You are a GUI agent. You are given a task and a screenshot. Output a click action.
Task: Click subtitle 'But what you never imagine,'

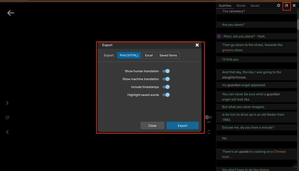click(244, 107)
